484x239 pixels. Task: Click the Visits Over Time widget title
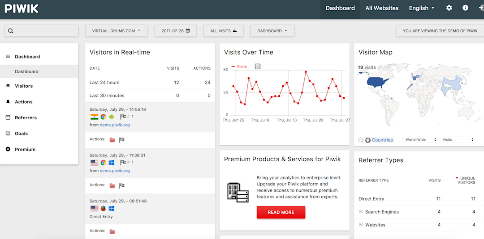[x=248, y=52]
